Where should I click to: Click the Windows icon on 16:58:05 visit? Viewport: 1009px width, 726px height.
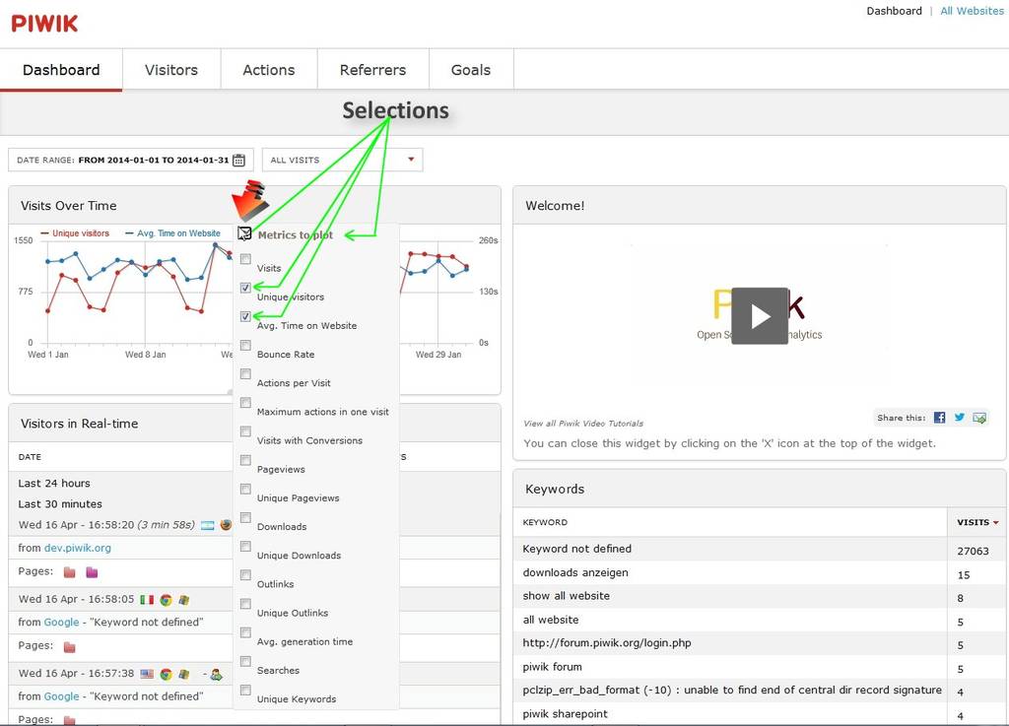click(x=184, y=600)
